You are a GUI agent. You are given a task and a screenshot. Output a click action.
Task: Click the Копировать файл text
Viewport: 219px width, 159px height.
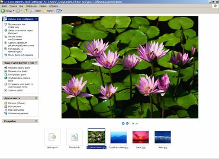(17, 75)
